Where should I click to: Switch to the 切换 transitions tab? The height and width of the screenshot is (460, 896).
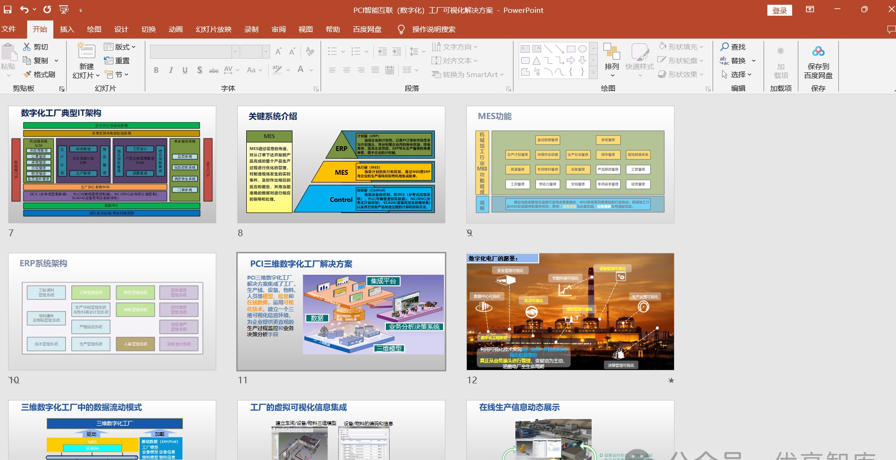149,29
